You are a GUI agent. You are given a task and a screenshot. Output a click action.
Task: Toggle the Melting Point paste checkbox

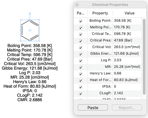coord(80,28)
